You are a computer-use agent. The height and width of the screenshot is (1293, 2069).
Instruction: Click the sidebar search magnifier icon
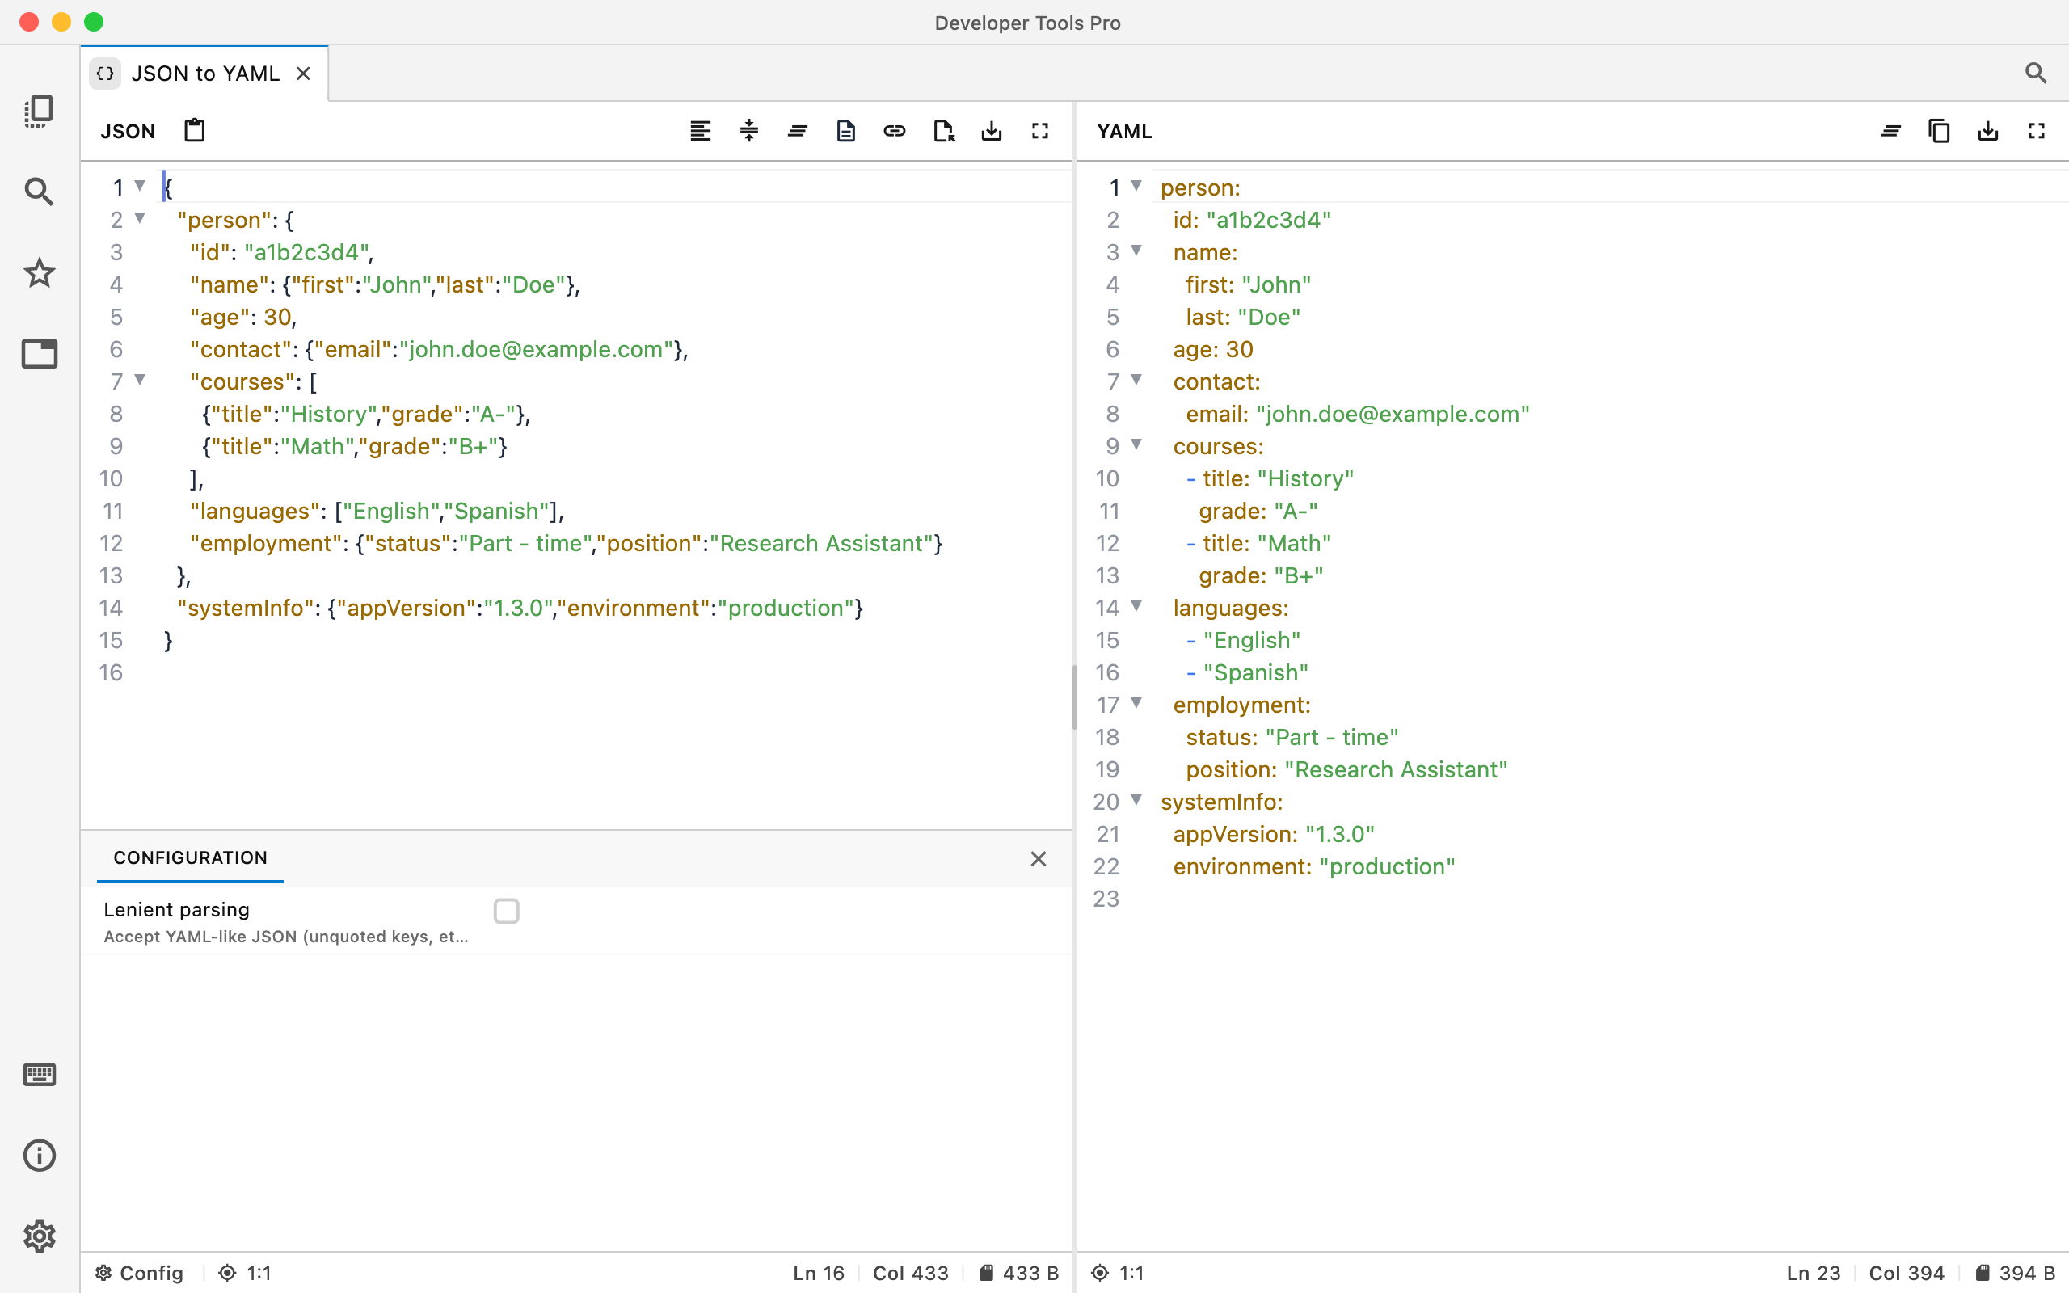[x=40, y=192]
